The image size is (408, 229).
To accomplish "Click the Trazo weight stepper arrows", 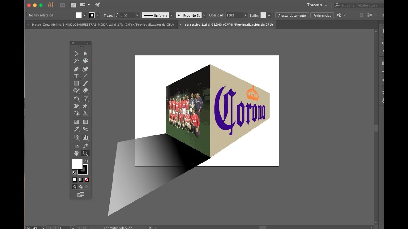I will [117, 15].
